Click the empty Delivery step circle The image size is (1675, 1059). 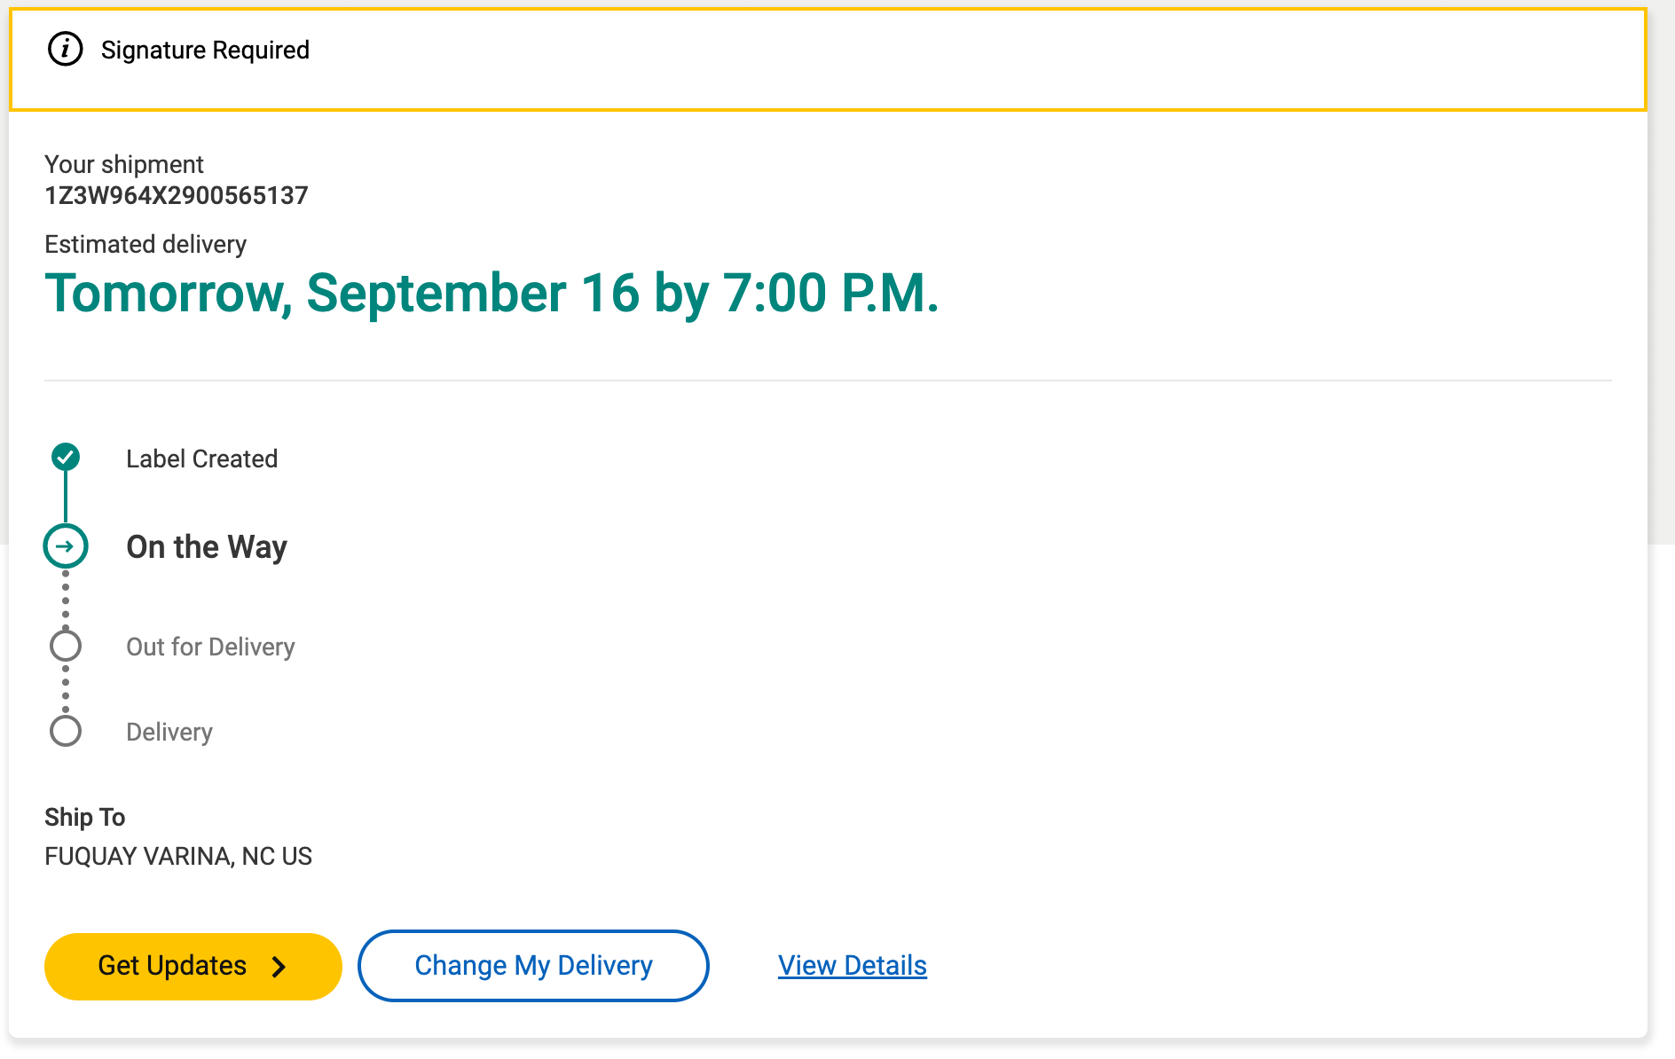pyautogui.click(x=66, y=731)
